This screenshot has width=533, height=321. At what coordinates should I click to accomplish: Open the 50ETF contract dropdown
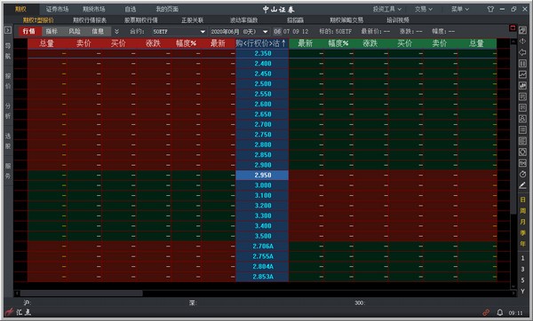(x=179, y=32)
